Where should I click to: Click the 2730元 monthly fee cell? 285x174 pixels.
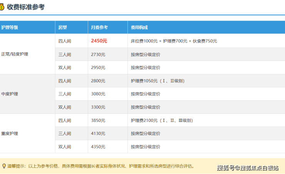tap(98, 54)
